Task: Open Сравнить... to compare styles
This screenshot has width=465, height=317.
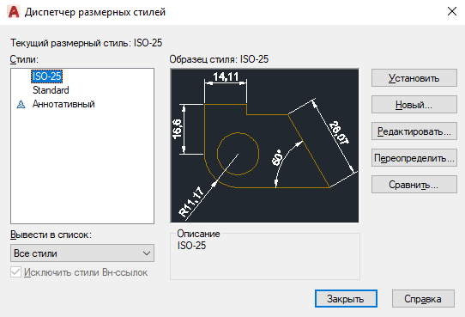Action: (414, 185)
